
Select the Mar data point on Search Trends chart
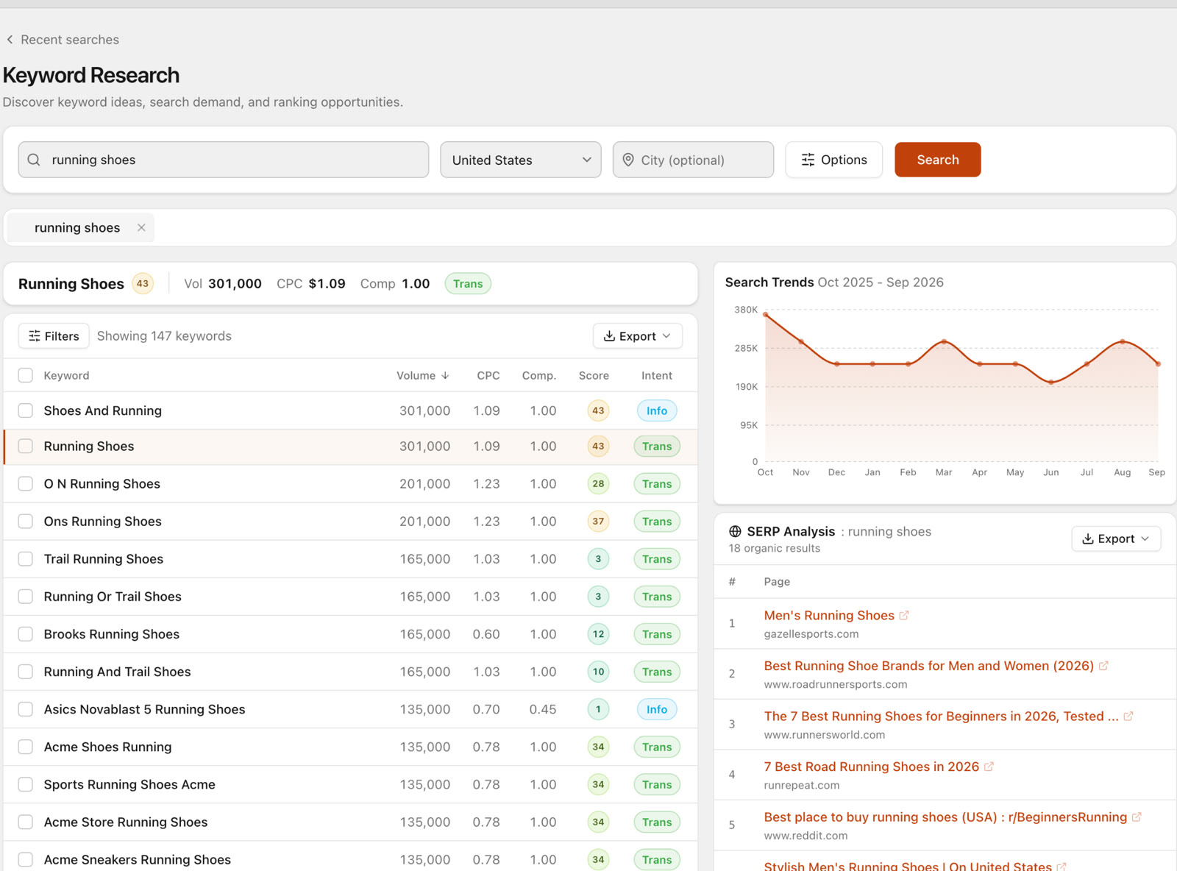pos(944,342)
